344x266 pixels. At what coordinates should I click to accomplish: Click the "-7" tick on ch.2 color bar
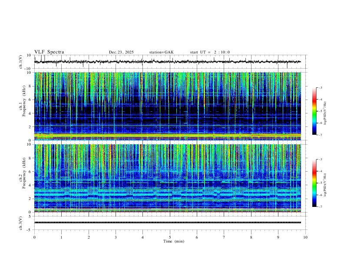click(321, 207)
